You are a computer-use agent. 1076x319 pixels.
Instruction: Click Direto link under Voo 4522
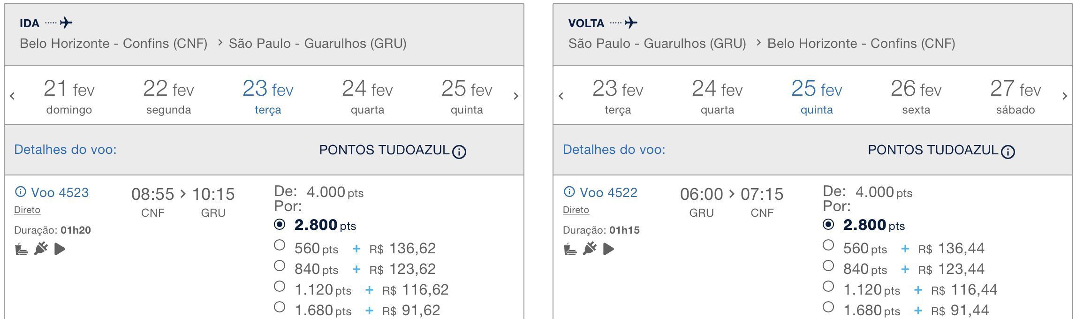click(576, 210)
